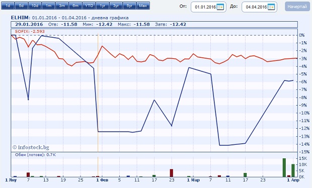The height and width of the screenshot is (188, 312).
Task: Select the 1d time range button
Action: [x=8, y=6]
